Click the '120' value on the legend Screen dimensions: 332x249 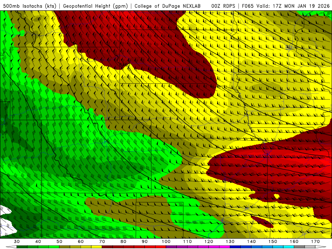[209, 242]
